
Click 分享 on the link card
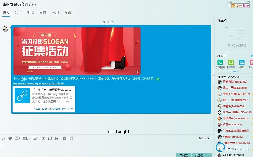(37, 109)
